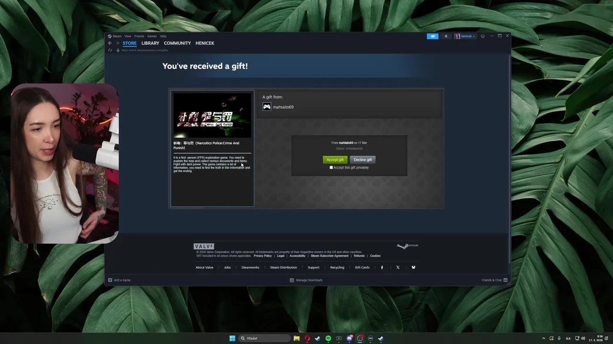Open the Recycling footer link

coord(337,268)
